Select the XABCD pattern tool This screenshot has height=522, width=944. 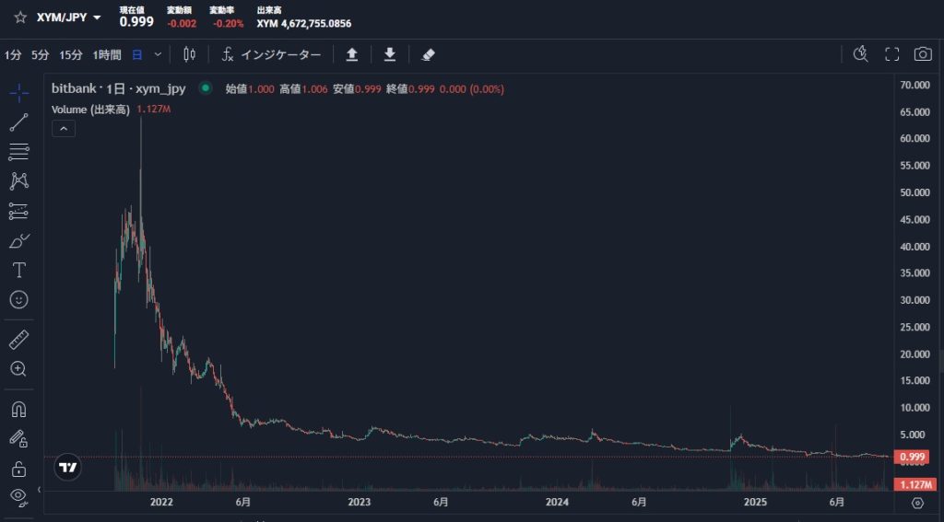(18, 181)
